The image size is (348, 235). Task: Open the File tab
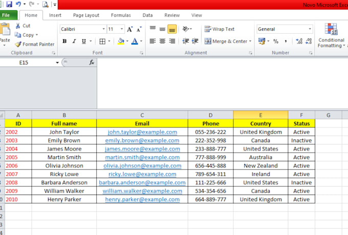(8, 15)
